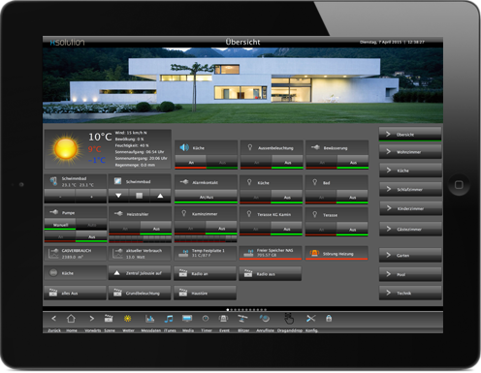
Task: Open iTunes music note icon
Action: point(169,319)
